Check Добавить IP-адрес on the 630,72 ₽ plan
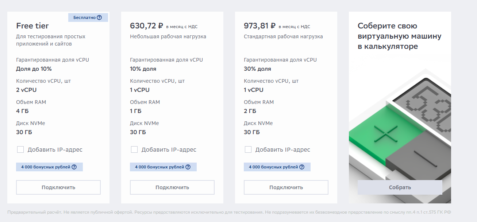The width and height of the screenshot is (477, 222). click(134, 149)
